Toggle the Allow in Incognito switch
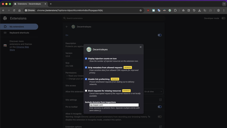227x128 pixels. tap(160, 117)
